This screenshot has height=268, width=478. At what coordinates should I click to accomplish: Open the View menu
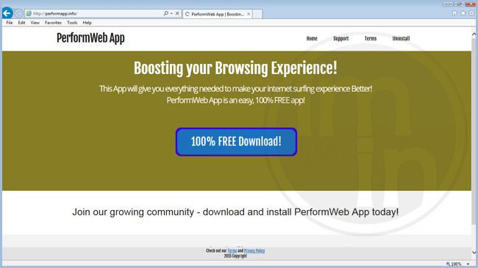[x=35, y=23]
